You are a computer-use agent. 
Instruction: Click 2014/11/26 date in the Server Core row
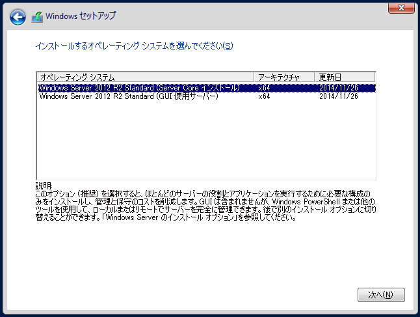tap(339, 88)
